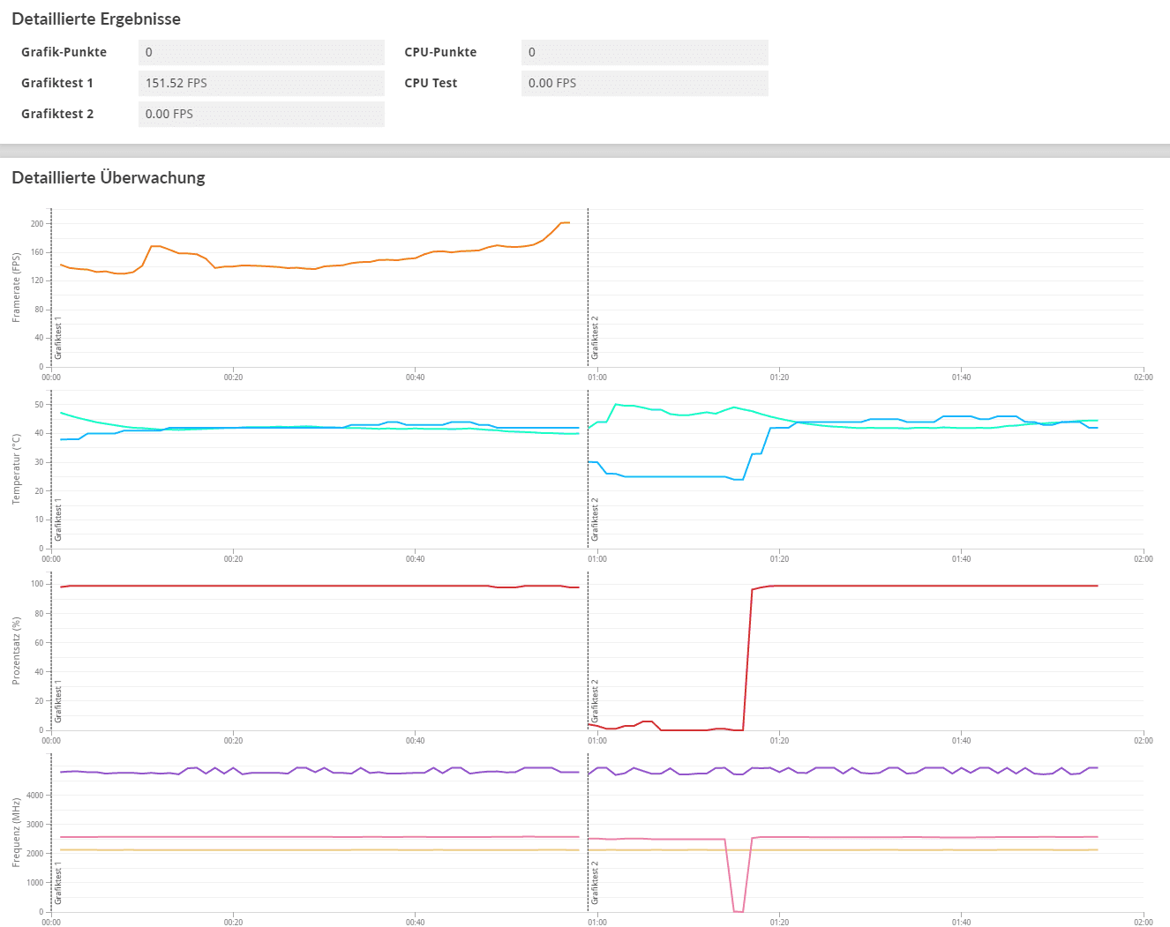Select the Grafik-Punkte label
This screenshot has width=1170, height=927.
64,52
